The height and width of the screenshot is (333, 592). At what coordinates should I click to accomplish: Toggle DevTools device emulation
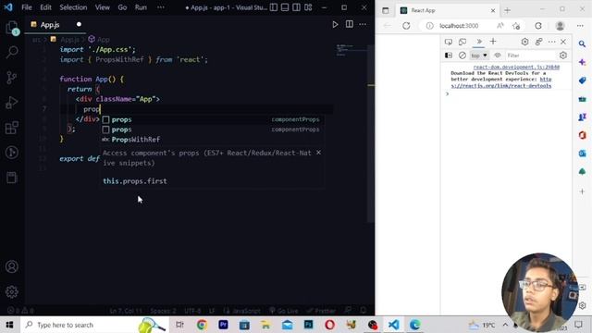(462, 42)
